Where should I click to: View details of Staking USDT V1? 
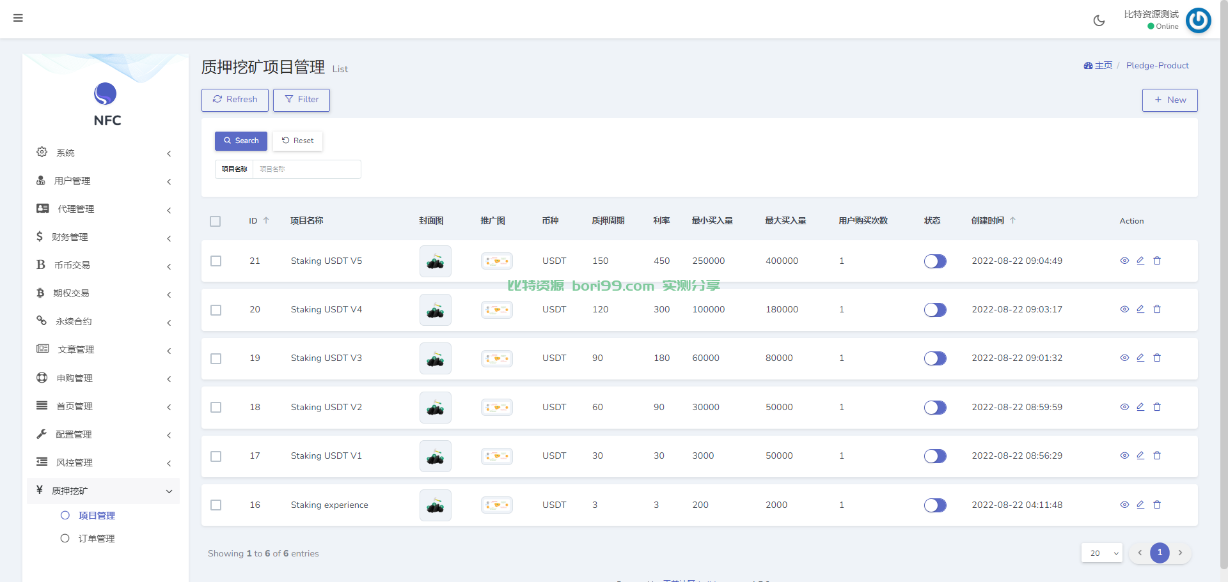[x=1124, y=456]
